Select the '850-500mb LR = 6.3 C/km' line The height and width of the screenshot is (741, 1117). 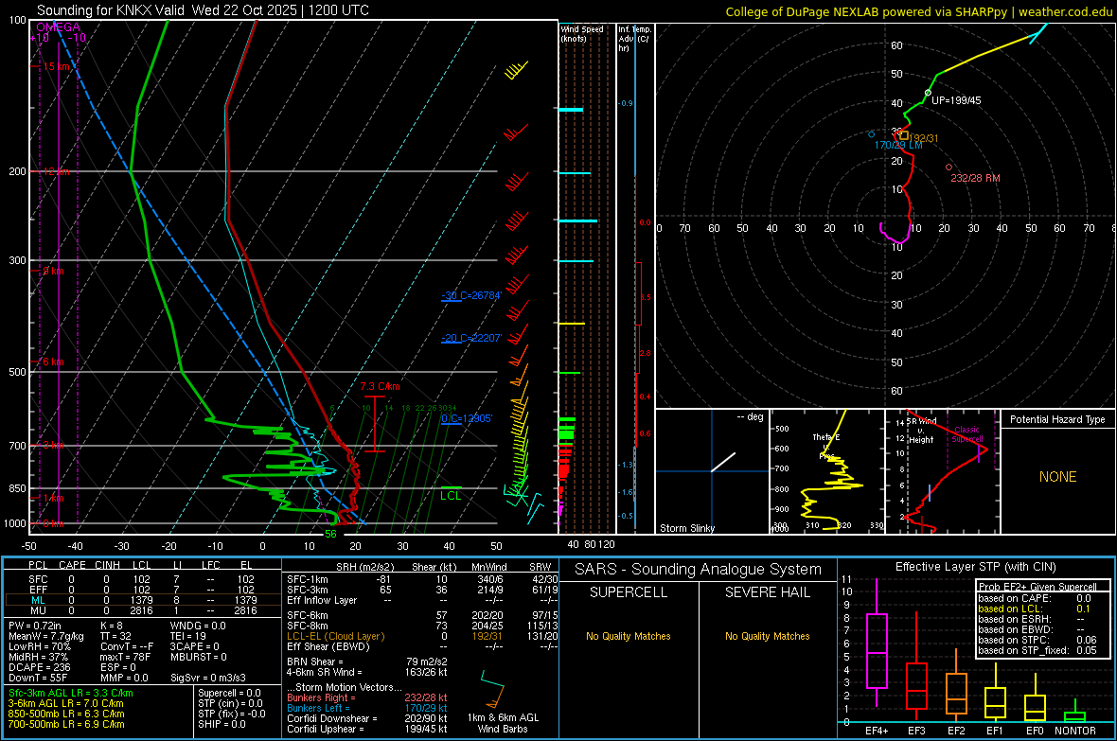(66, 714)
